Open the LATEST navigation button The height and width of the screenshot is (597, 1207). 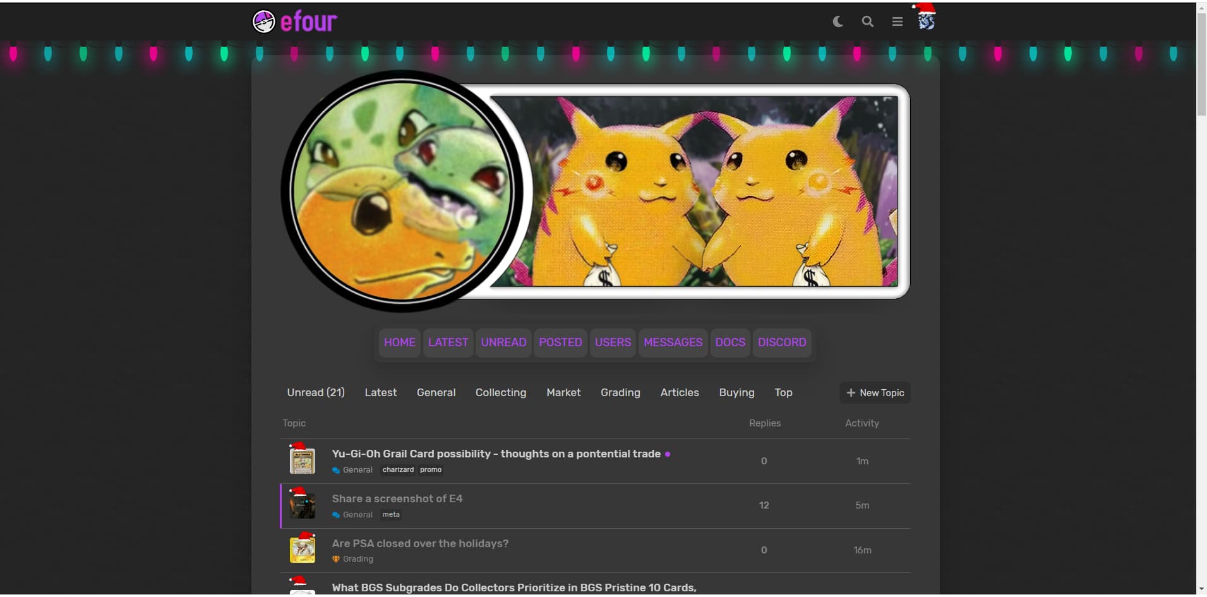point(448,342)
